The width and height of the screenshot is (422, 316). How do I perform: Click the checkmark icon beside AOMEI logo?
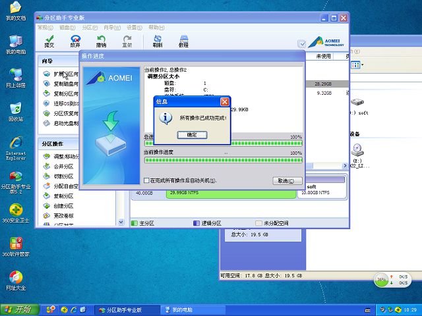coord(302,43)
